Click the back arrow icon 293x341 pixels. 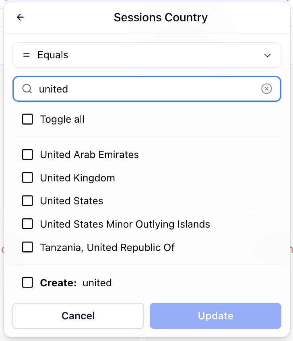tap(20, 17)
